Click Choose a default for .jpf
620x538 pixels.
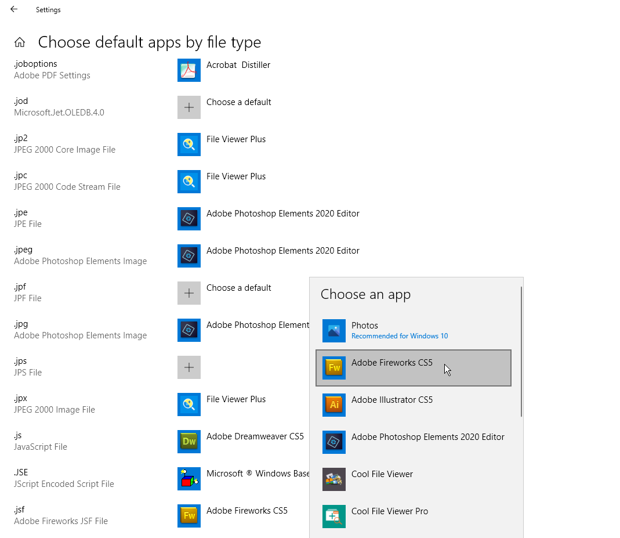coord(239,288)
